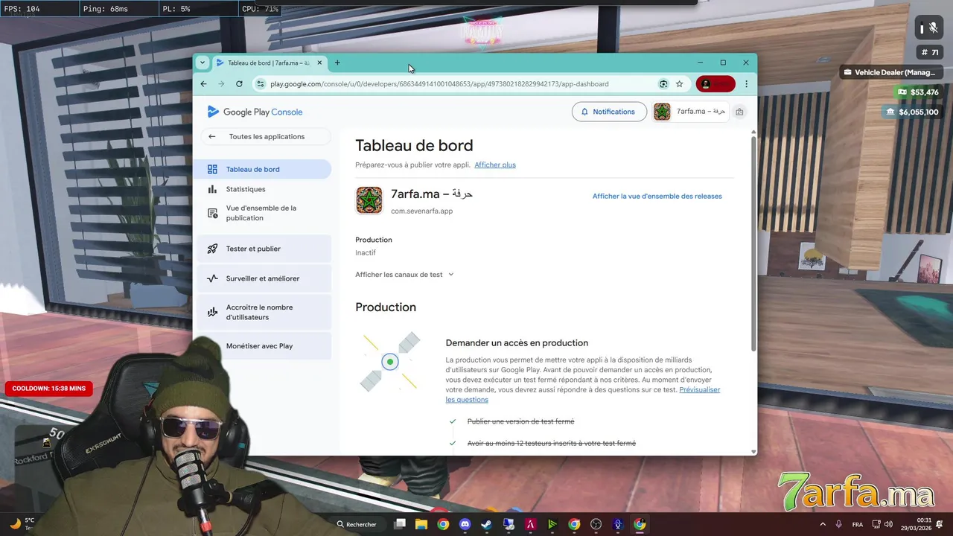Click the Surveiller et améliorer pulse icon

[212, 278]
